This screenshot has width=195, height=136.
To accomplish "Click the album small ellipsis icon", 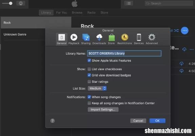I will [192, 50].
